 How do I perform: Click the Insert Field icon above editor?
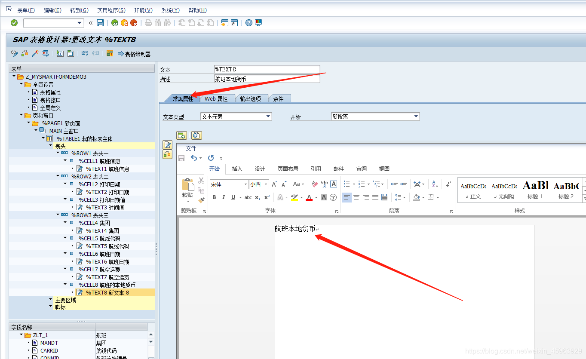182,135
